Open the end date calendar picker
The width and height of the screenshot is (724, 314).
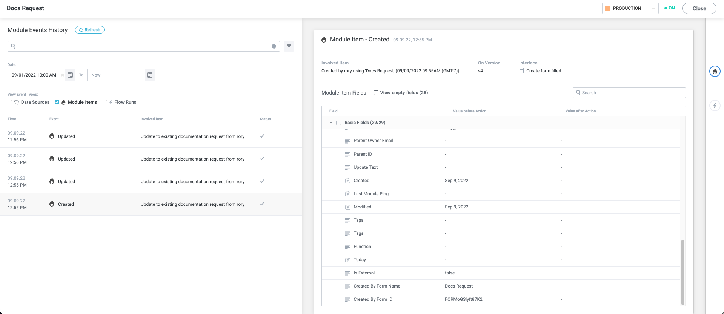150,75
